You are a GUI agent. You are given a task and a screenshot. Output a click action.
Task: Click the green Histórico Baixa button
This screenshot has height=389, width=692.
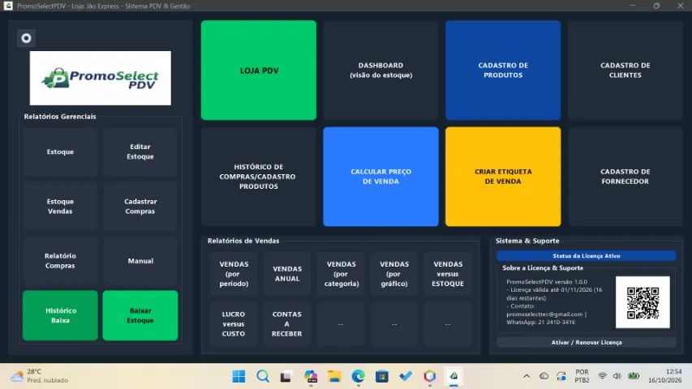pyautogui.click(x=60, y=315)
